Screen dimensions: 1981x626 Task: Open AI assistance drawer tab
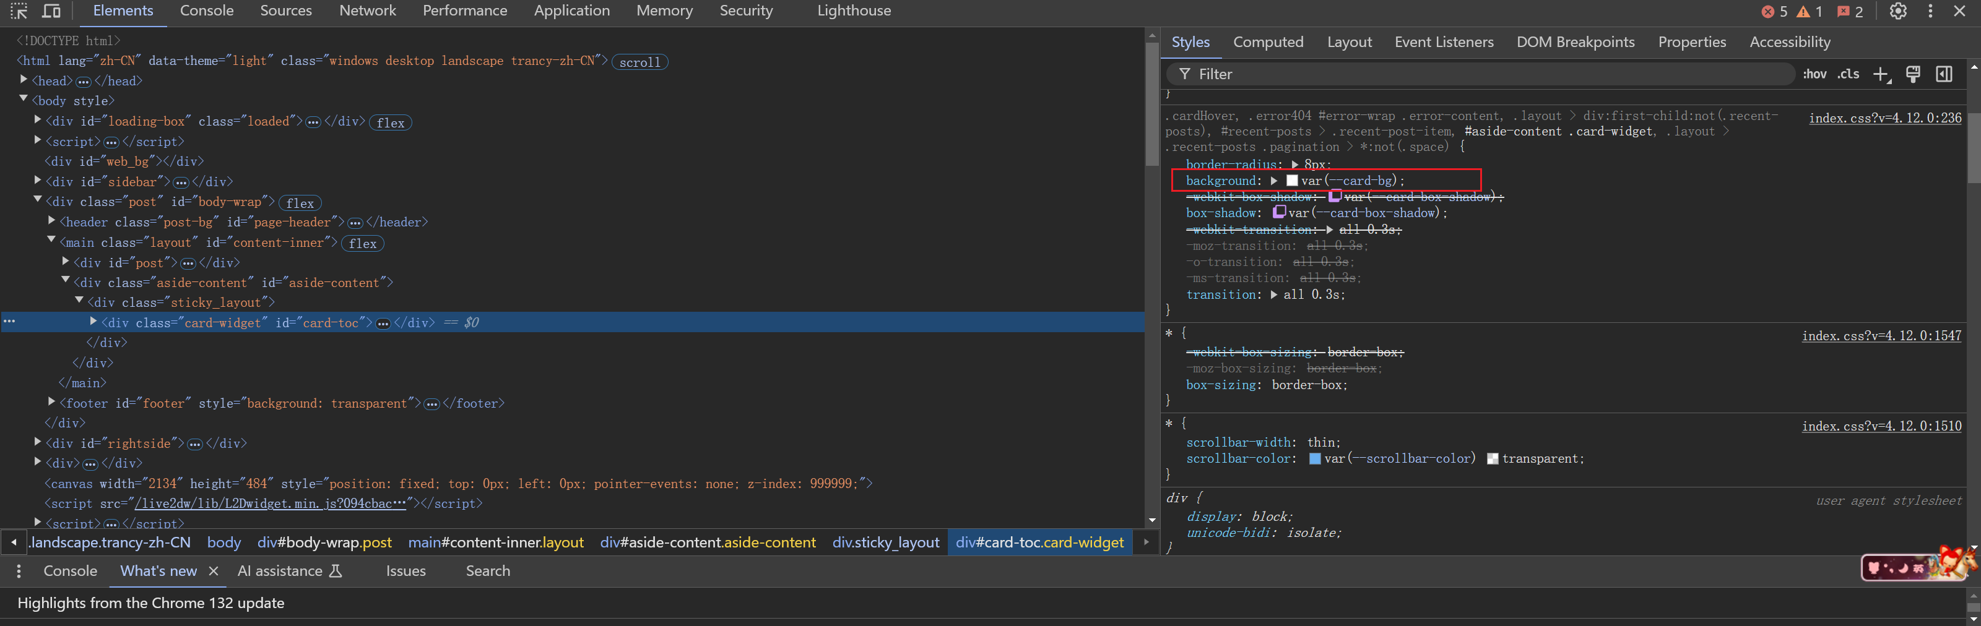(289, 571)
